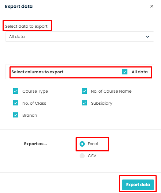Click the Select data to export label

26,26
